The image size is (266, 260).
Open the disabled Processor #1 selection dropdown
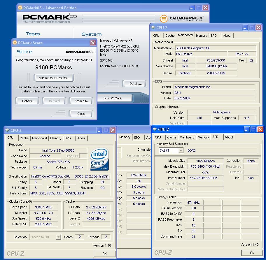[x=58, y=237]
